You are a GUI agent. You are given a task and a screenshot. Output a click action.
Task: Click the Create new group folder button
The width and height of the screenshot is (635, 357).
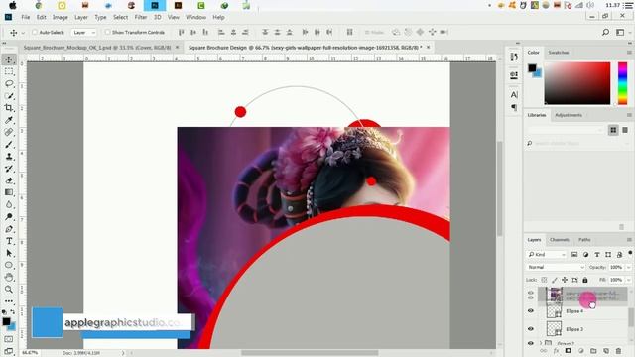click(x=593, y=351)
